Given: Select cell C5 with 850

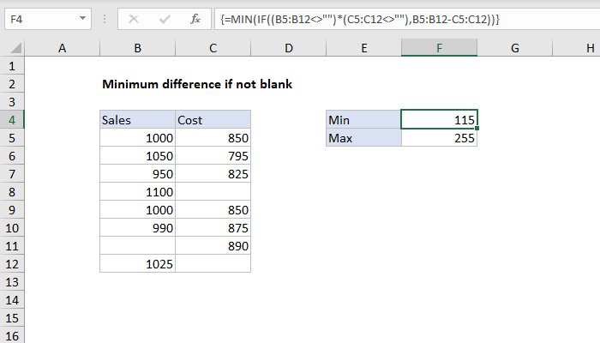Looking at the screenshot, I should click(x=213, y=138).
